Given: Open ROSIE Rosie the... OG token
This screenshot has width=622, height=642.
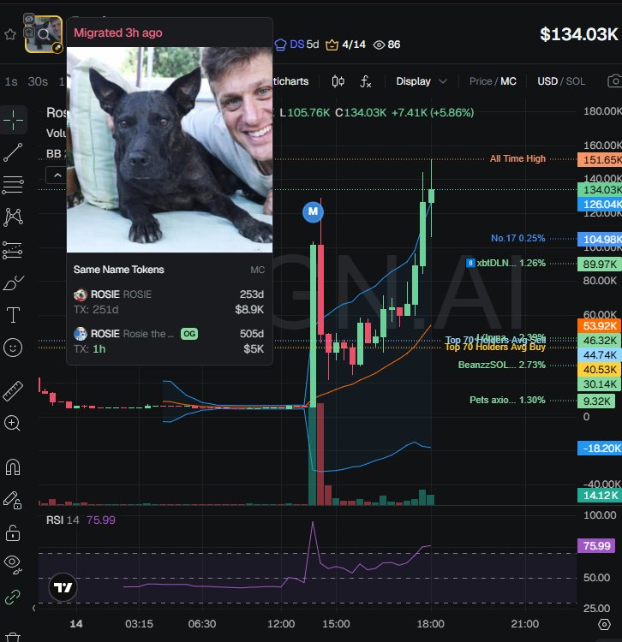Looking at the screenshot, I should (169, 341).
